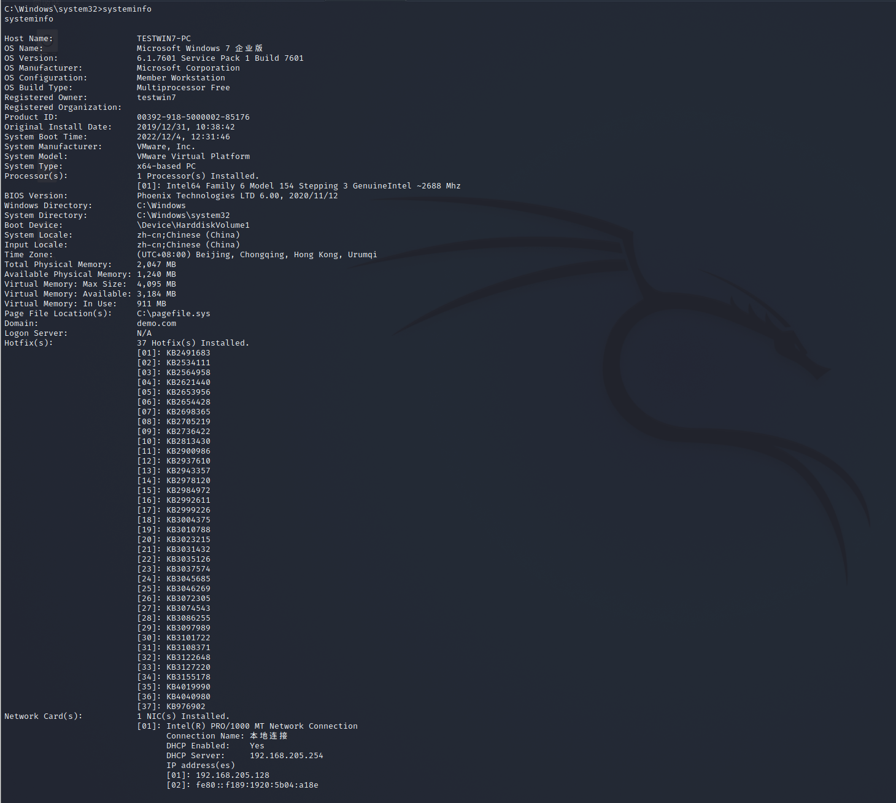Click hotfix entry KB2698365
Viewport: 896px width, 803px height.
point(188,412)
